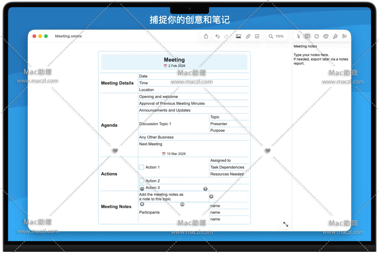Screen dimensions: 379x253
Task: Click the round handle at the selected topic's bottom center
Action: point(182,204)
